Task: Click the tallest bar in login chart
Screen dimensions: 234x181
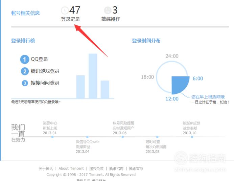Action: pos(93,76)
